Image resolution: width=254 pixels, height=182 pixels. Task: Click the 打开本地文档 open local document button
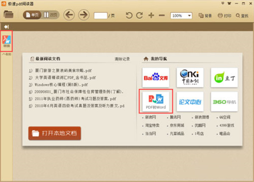click(54, 133)
